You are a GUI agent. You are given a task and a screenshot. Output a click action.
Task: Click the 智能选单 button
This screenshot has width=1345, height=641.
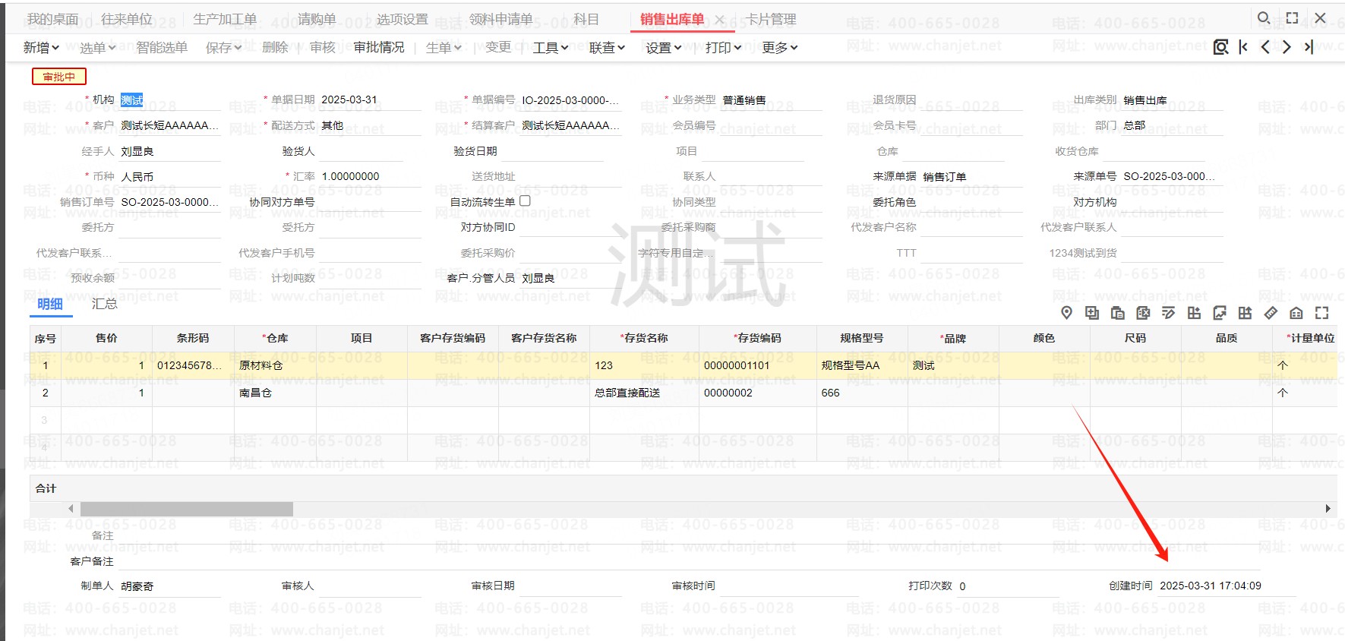point(162,48)
